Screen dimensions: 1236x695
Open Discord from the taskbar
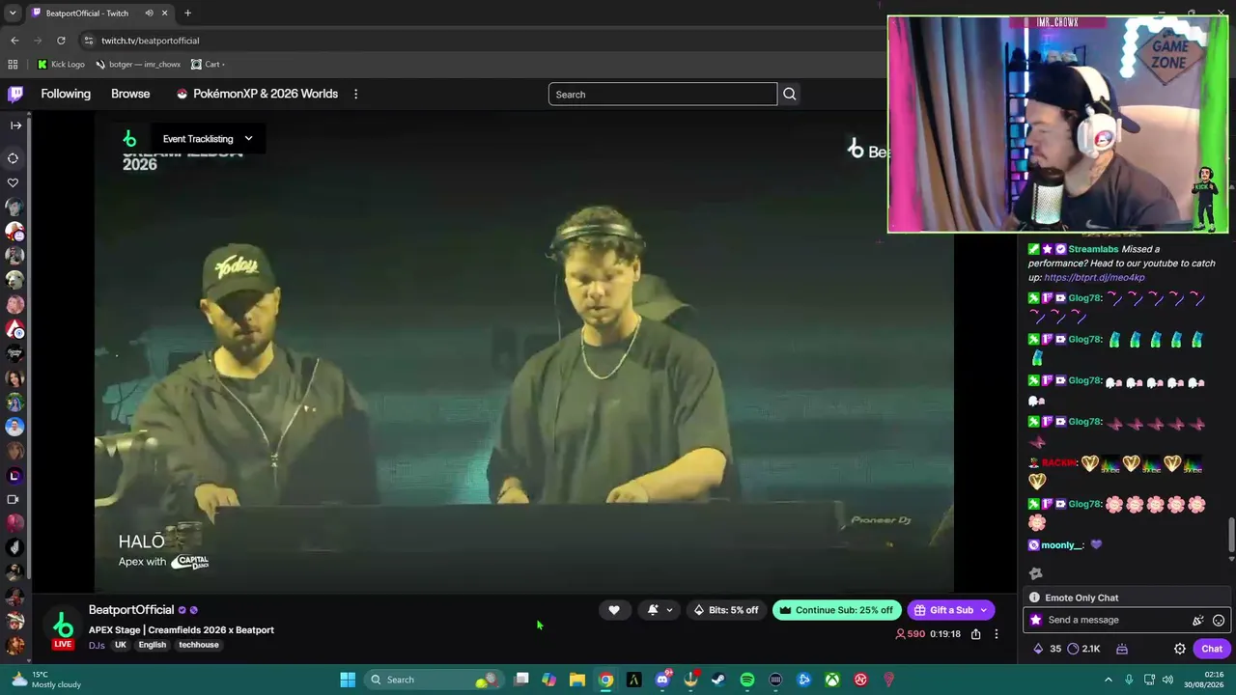[662, 680]
